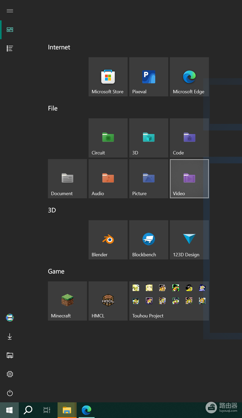Click the Windows Start button
Image resolution: width=242 pixels, height=418 pixels.
click(x=9, y=410)
